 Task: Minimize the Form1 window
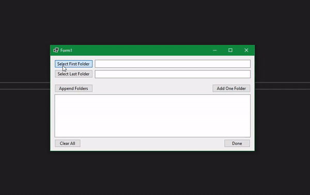click(x=215, y=50)
